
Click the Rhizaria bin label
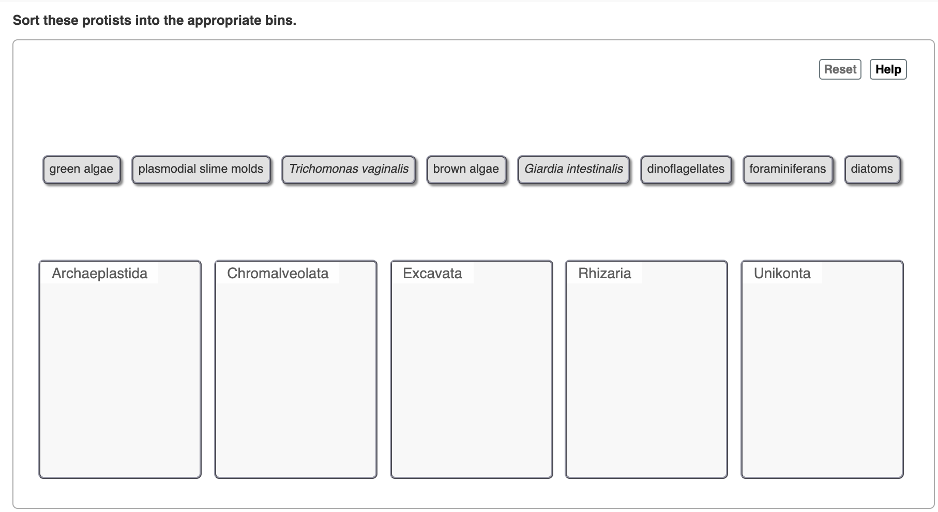[604, 273]
